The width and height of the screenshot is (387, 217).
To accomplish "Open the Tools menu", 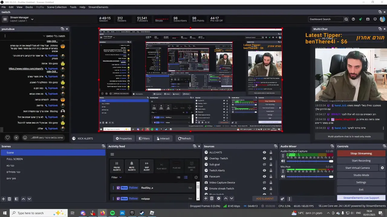I will [73, 7].
